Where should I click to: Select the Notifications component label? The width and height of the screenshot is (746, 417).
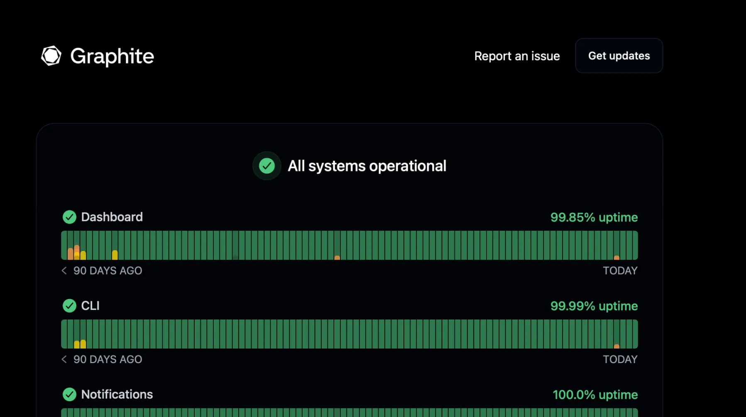(x=117, y=394)
